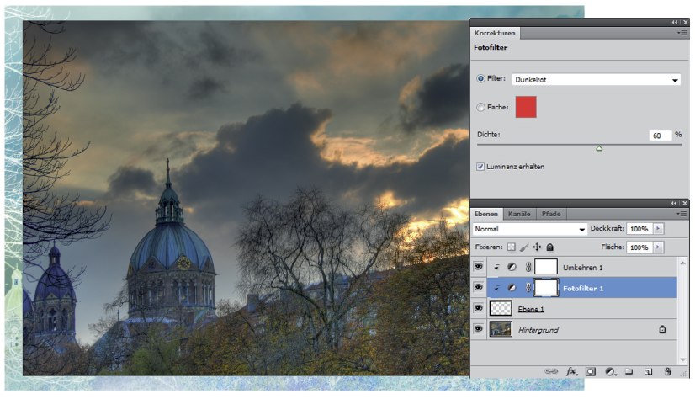Switch to the Pfade tab
Image resolution: width=695 pixels, height=399 pixels.
point(551,214)
